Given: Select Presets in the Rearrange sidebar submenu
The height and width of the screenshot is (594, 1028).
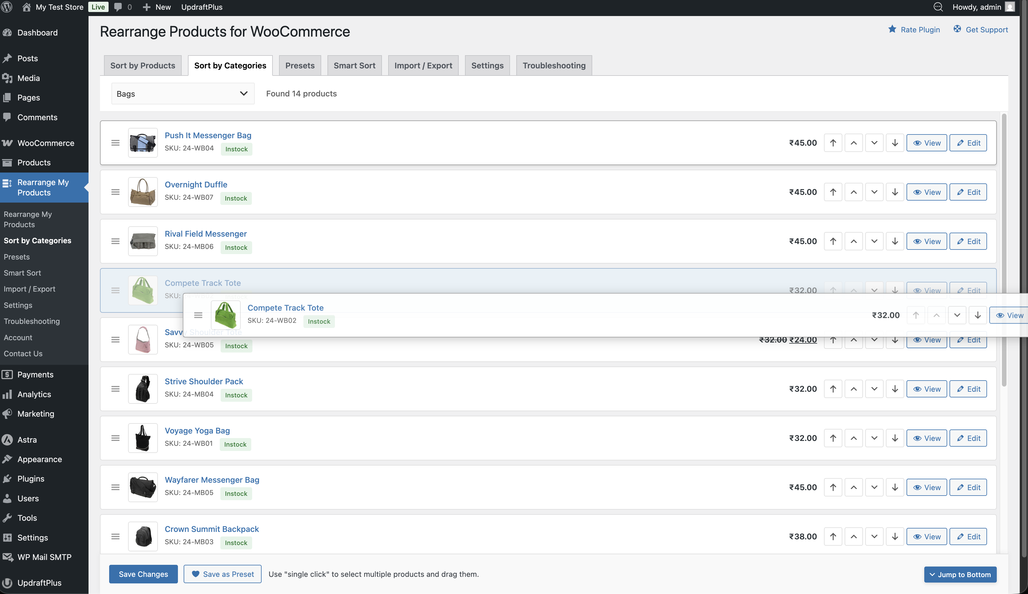Looking at the screenshot, I should point(16,257).
